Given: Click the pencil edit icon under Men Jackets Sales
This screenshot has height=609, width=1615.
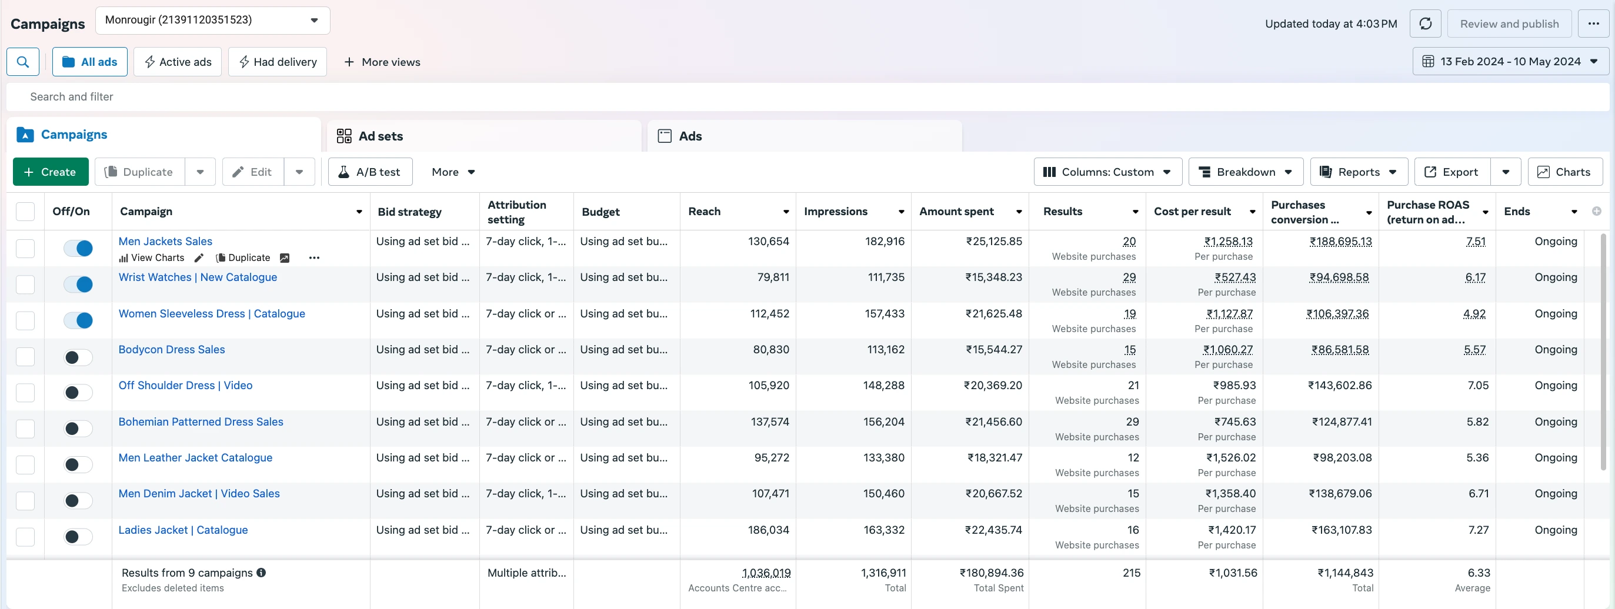Looking at the screenshot, I should click(199, 258).
